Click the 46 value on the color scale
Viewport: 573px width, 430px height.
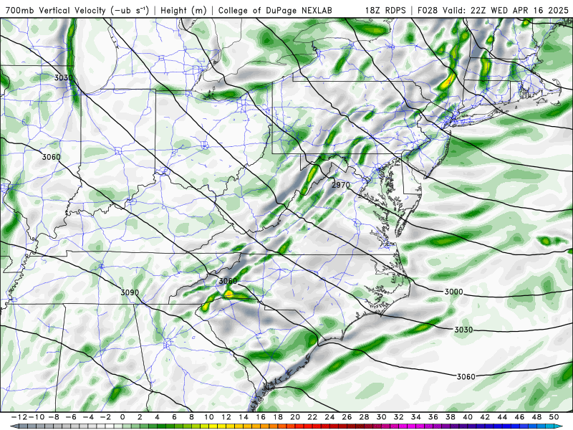(520, 417)
